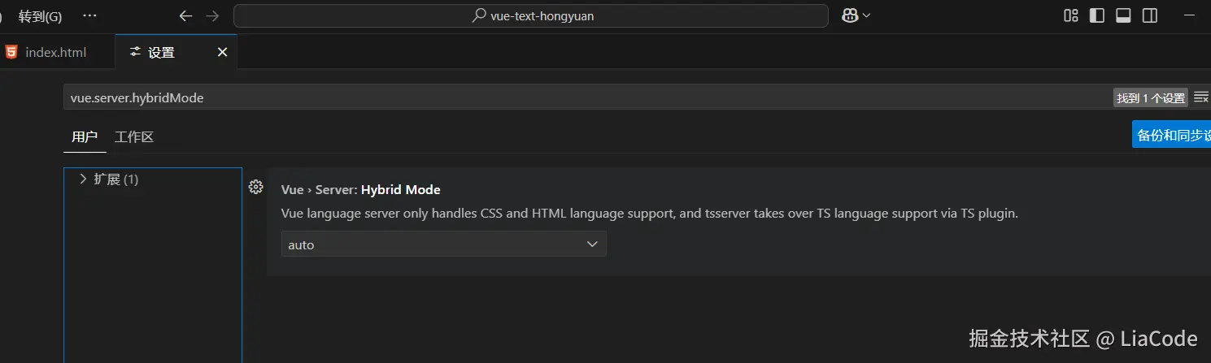Click the 备份和同步设置 button
This screenshot has width=1211, height=363.
pyautogui.click(x=1172, y=135)
